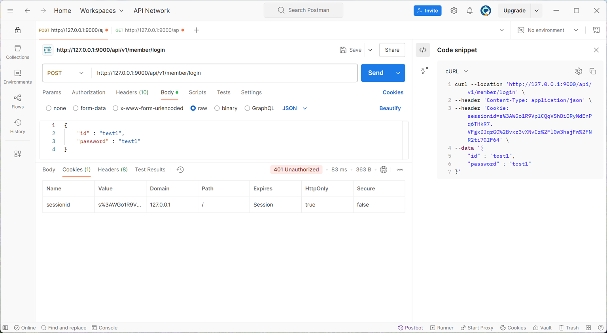Open the JSON format dropdown
The image size is (607, 333).
click(x=295, y=108)
